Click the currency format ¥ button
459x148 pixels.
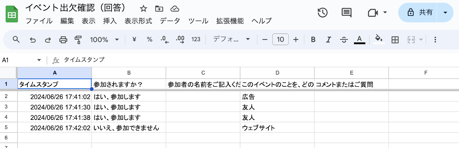[x=134, y=40]
